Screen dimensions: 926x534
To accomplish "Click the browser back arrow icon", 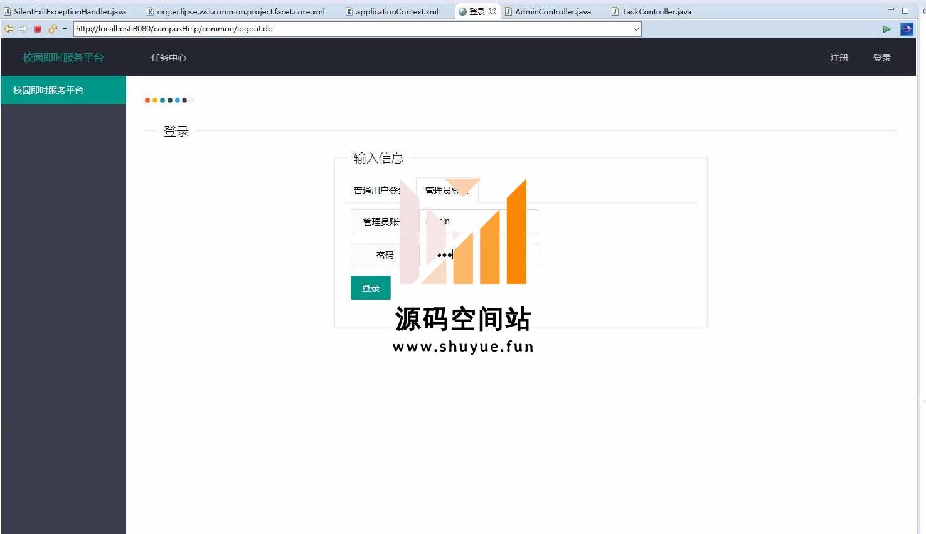I will [x=9, y=29].
